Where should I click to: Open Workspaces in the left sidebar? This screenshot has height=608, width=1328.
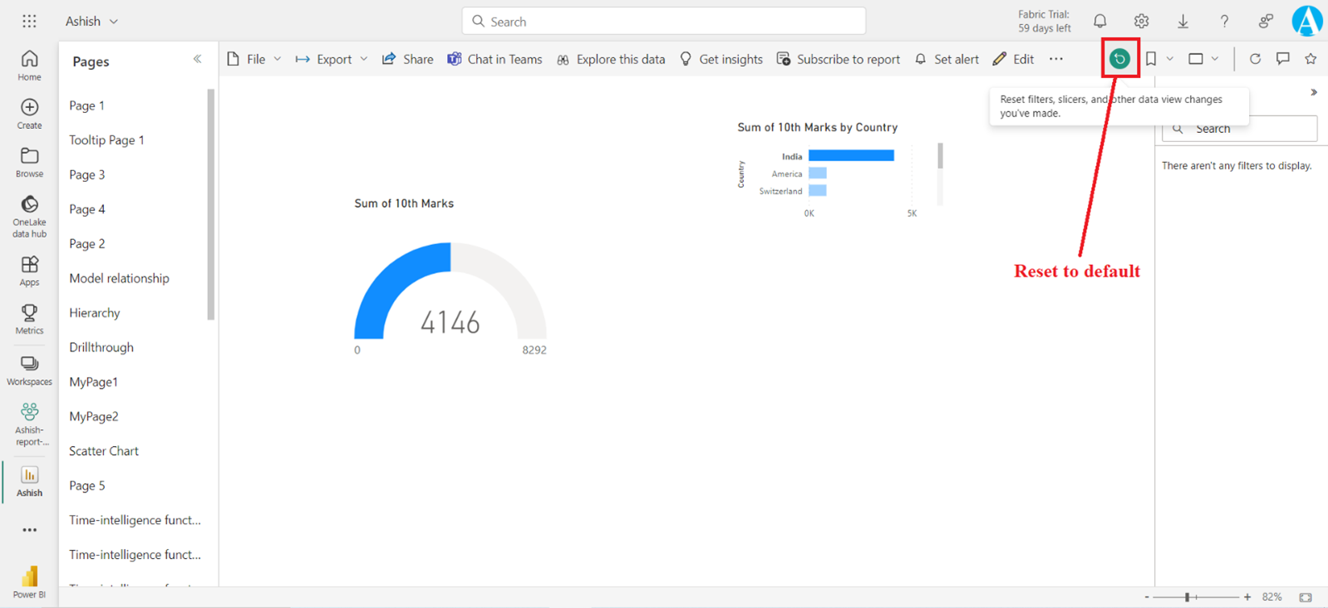point(29,370)
